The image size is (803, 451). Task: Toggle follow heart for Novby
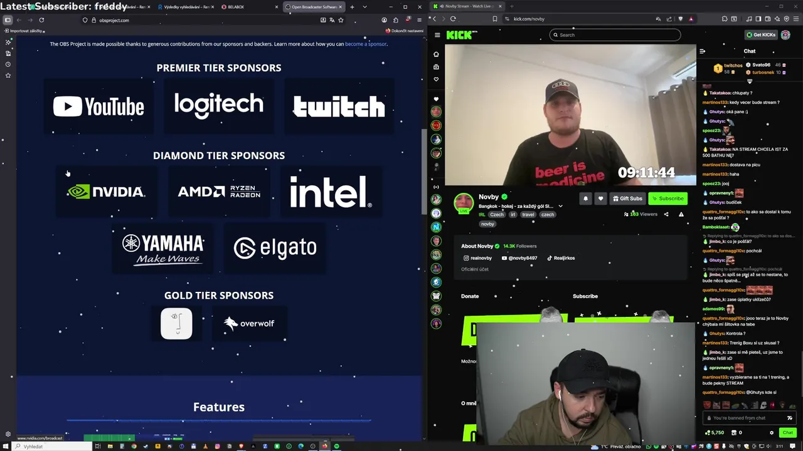600,199
